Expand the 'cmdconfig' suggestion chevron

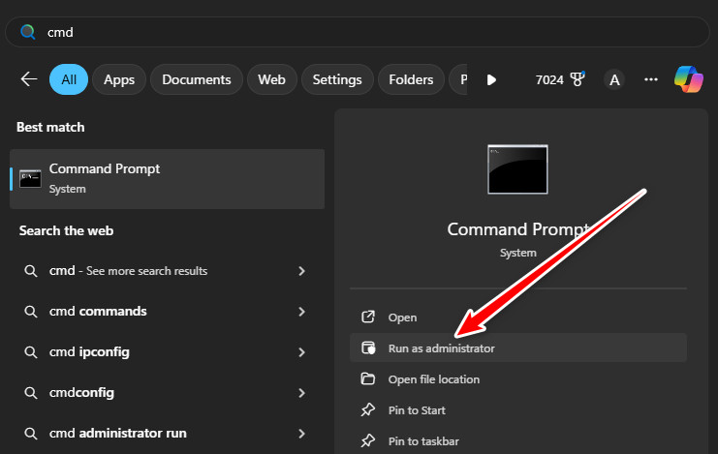tap(302, 393)
